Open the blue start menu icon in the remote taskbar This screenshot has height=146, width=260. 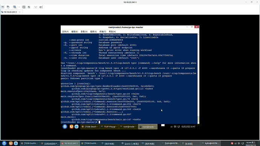coord(65,127)
